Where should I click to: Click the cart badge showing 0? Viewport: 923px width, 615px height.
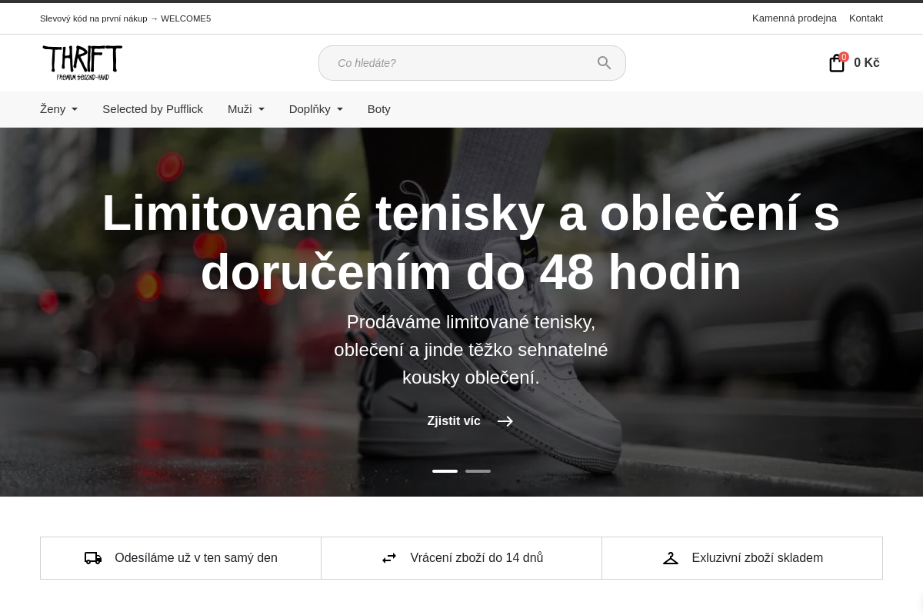coord(844,57)
